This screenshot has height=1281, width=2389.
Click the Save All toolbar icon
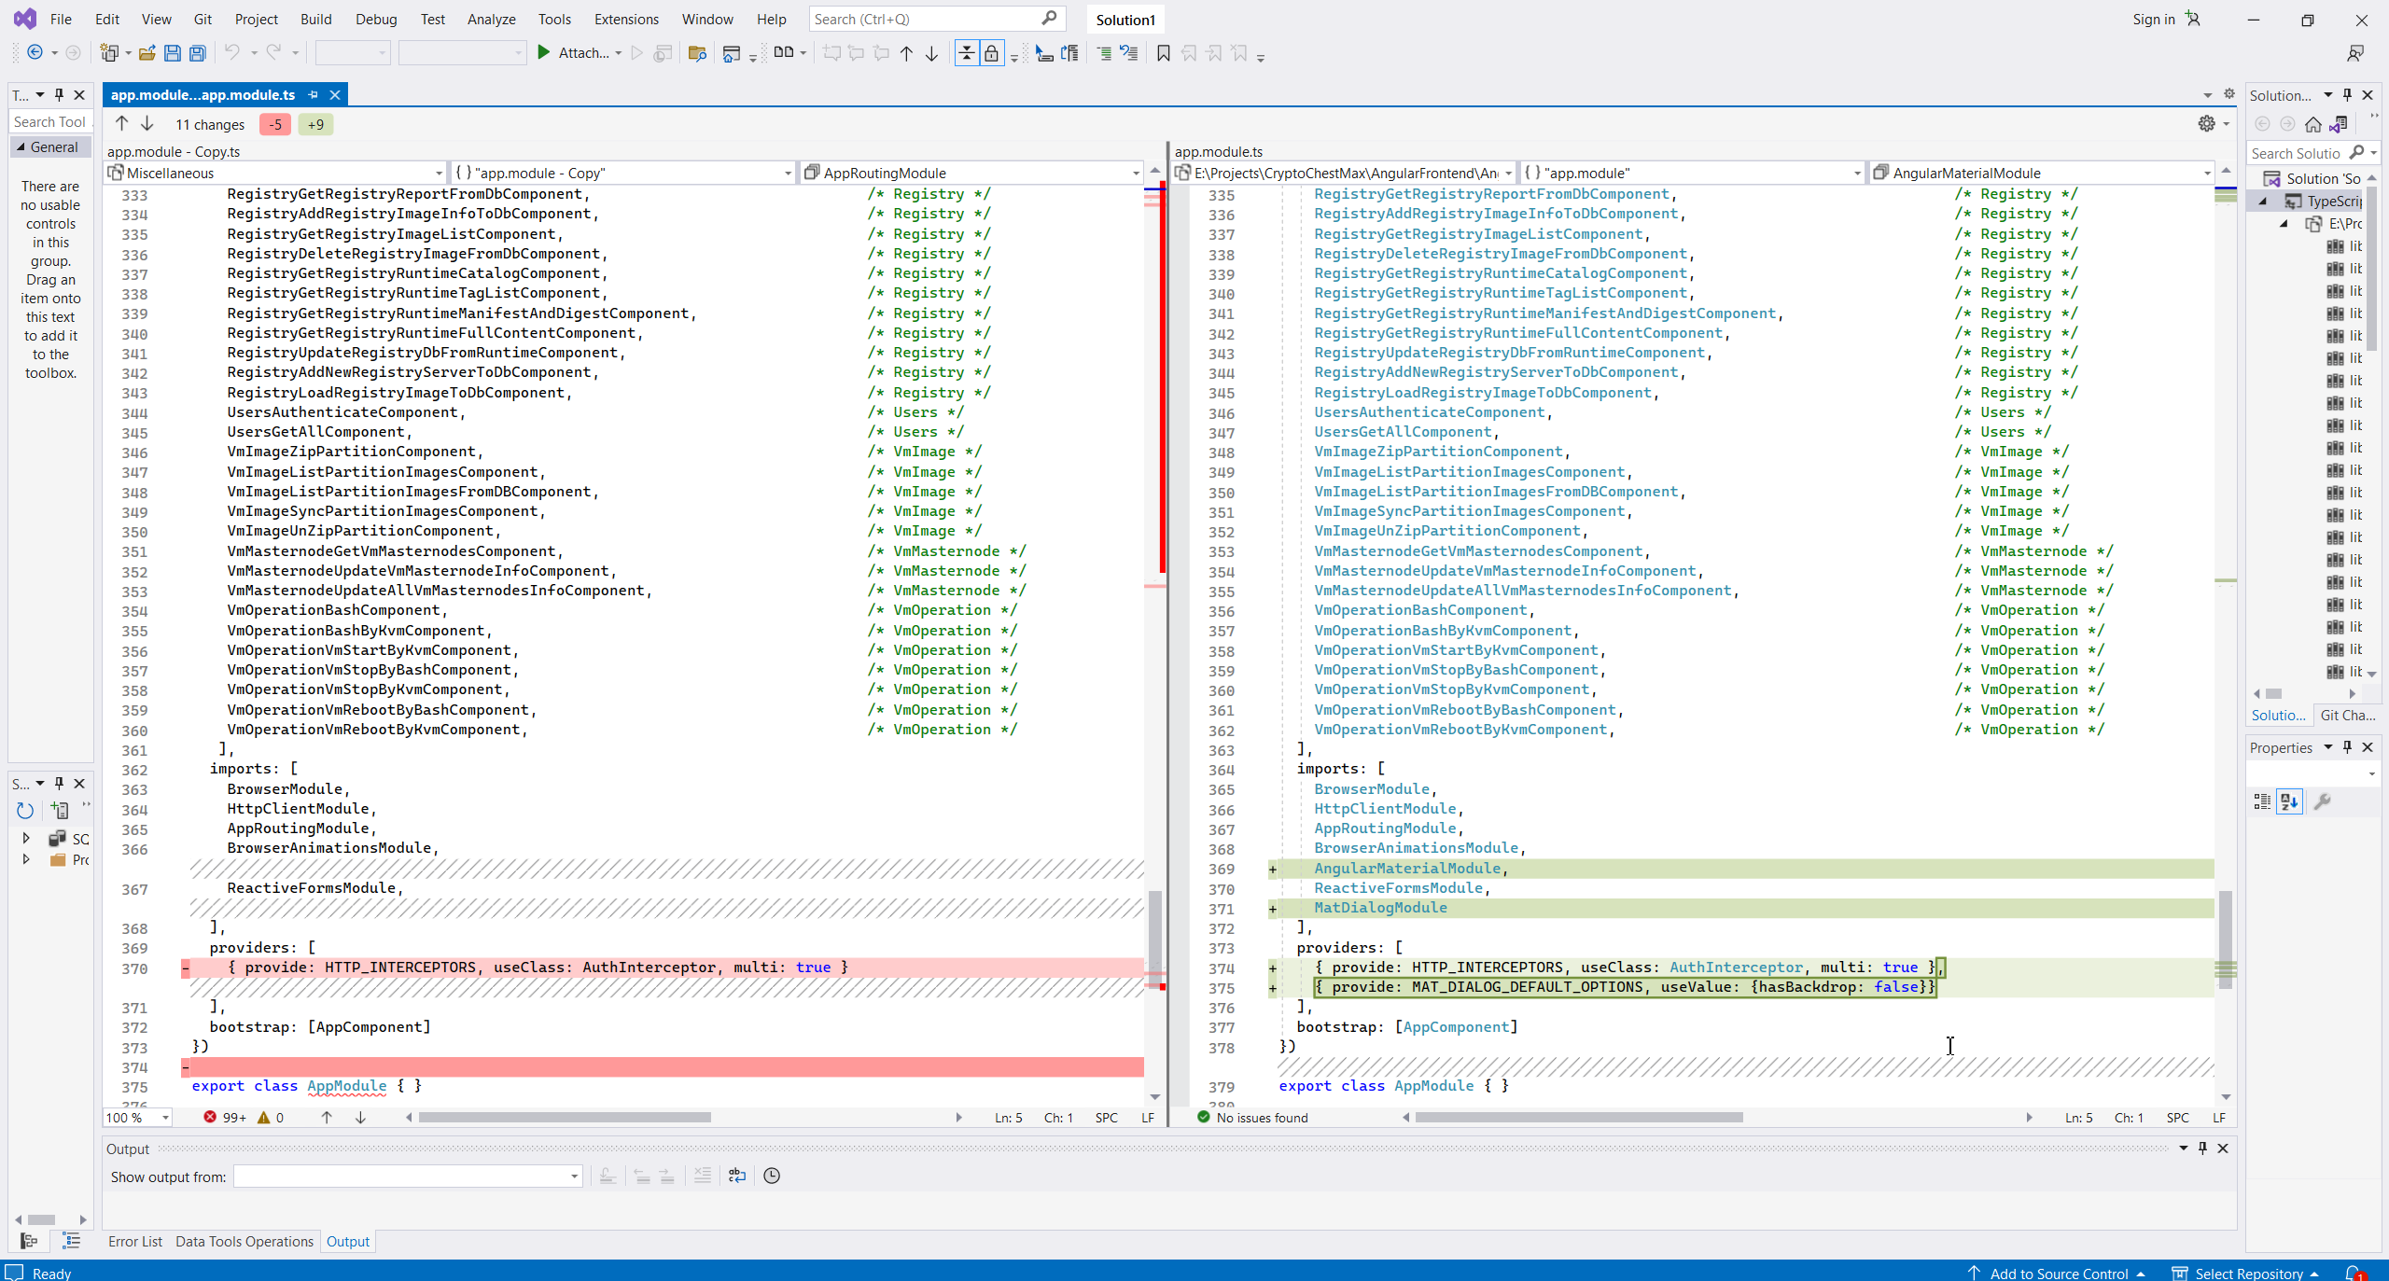[197, 53]
